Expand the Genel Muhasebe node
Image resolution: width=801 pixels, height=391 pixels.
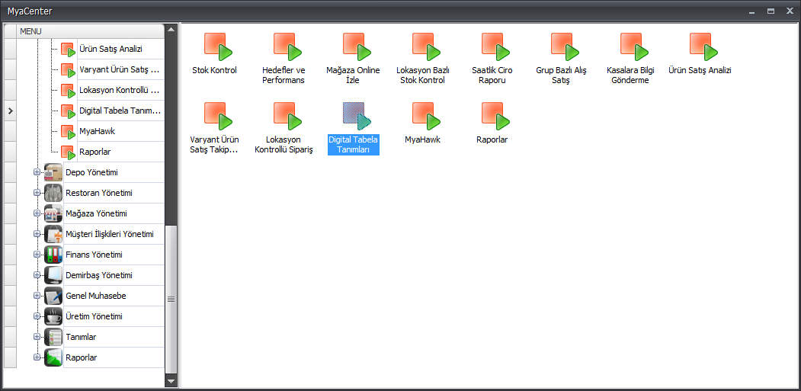pyautogui.click(x=37, y=296)
